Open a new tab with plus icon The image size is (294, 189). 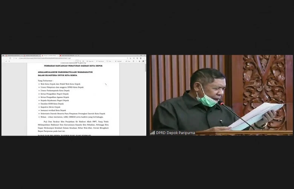coord(78,55)
